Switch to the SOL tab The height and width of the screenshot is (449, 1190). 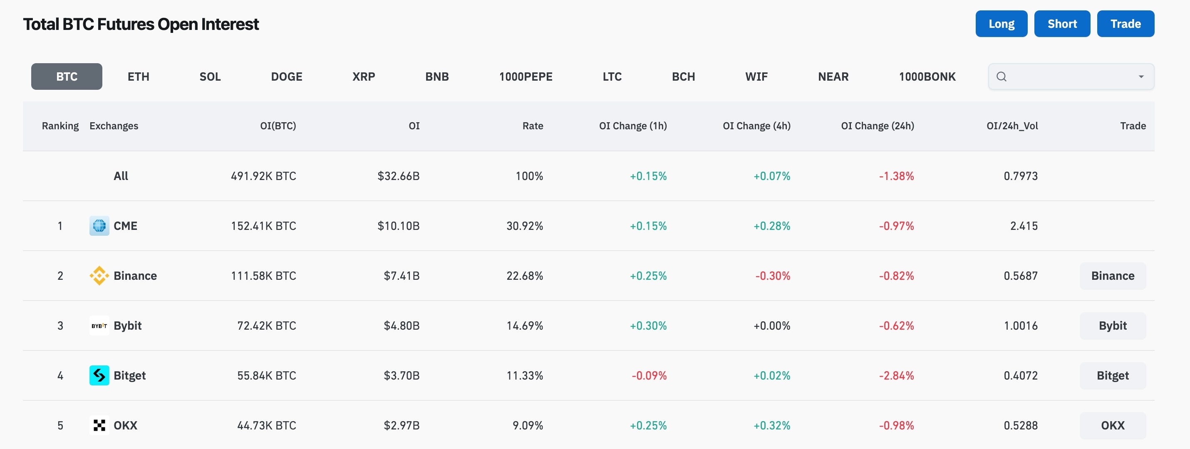click(210, 76)
